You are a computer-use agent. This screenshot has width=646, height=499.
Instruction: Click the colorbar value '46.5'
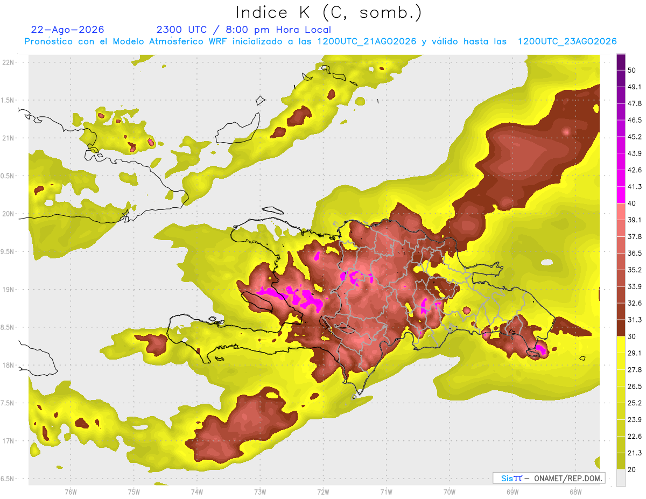point(634,120)
